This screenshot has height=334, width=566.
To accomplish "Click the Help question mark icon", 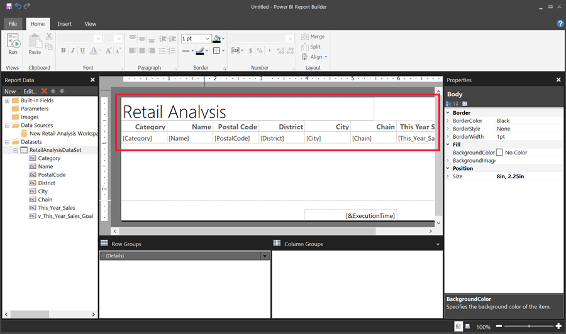I will (560, 23).
